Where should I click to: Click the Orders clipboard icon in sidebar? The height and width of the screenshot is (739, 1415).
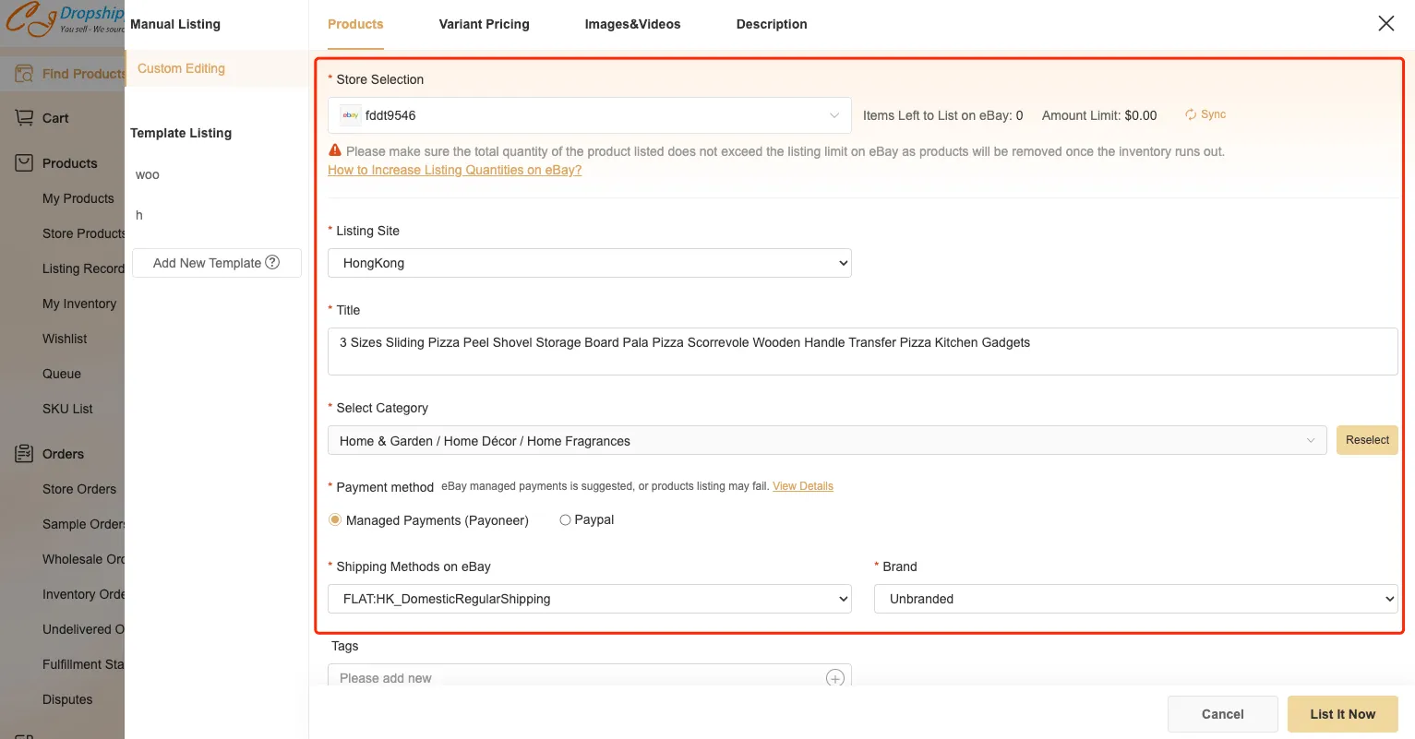point(24,453)
